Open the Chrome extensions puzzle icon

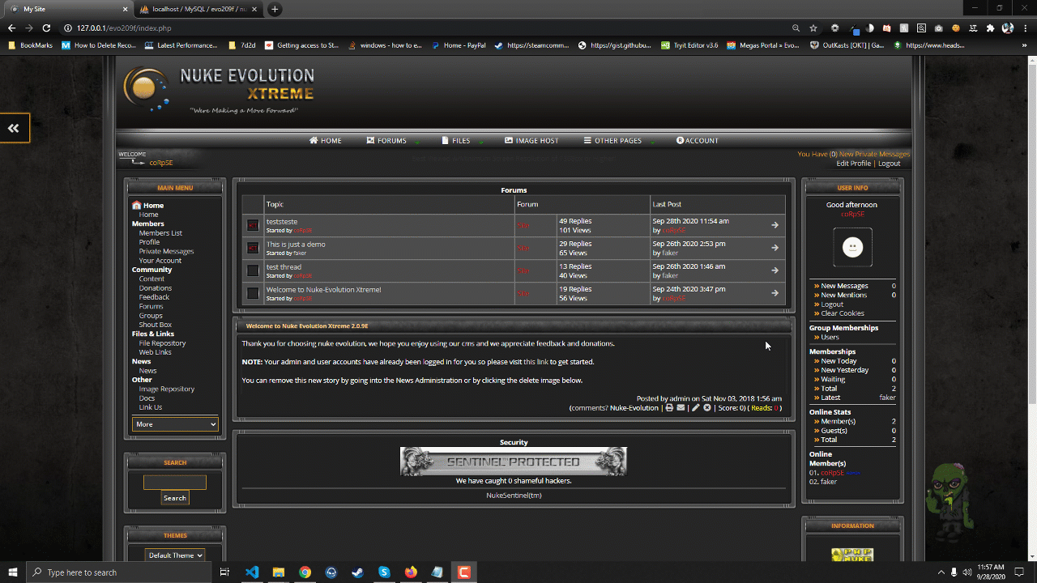click(x=990, y=28)
